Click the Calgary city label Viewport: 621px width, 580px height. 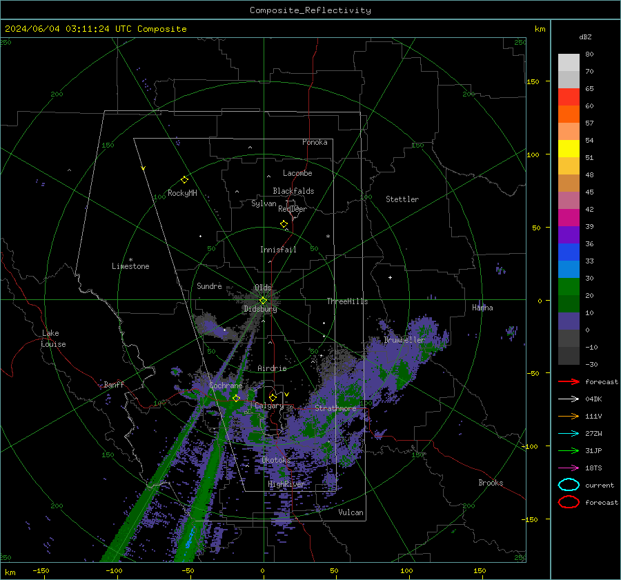269,406
